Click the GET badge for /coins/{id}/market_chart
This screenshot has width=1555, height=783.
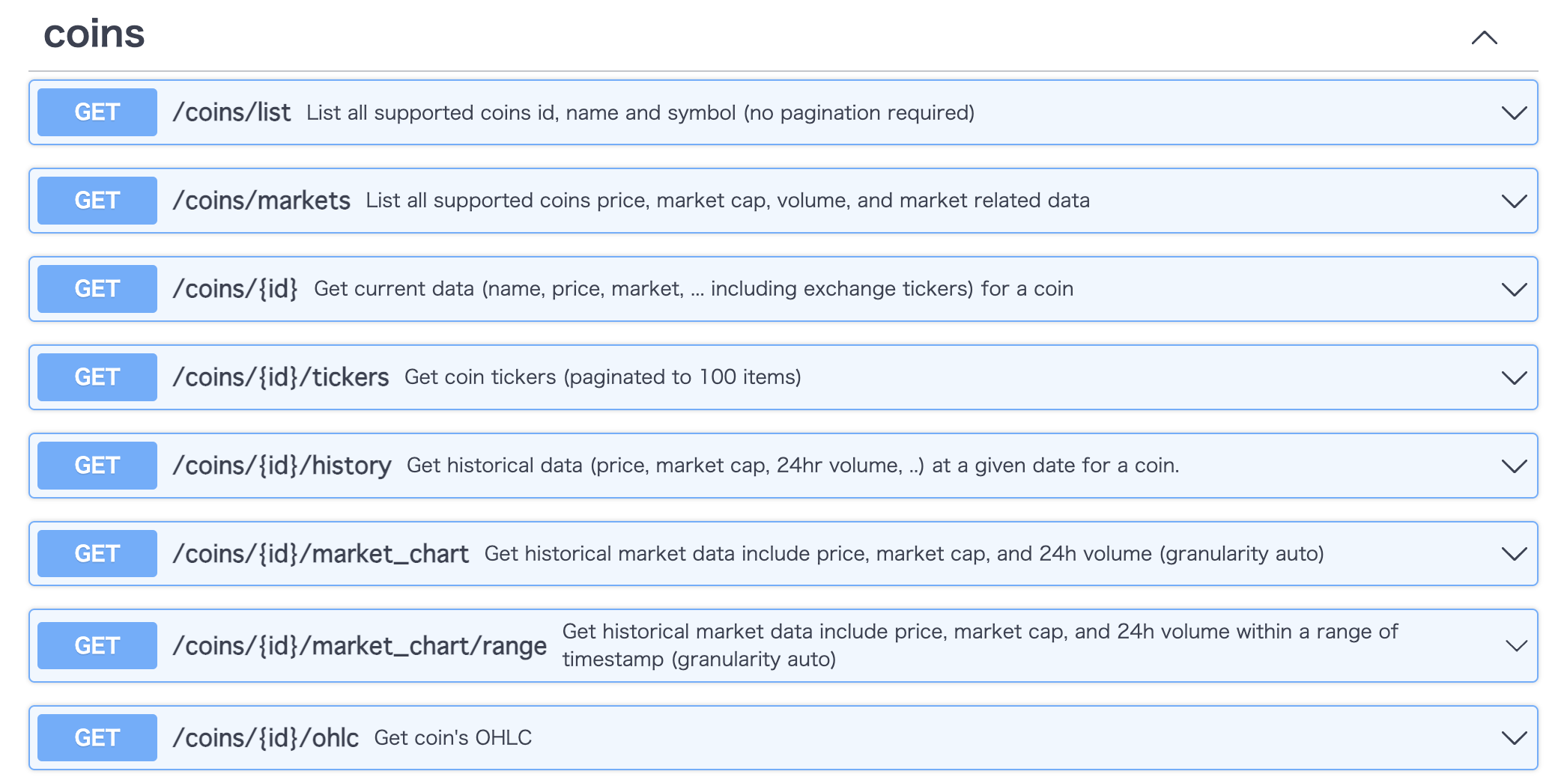click(96, 553)
